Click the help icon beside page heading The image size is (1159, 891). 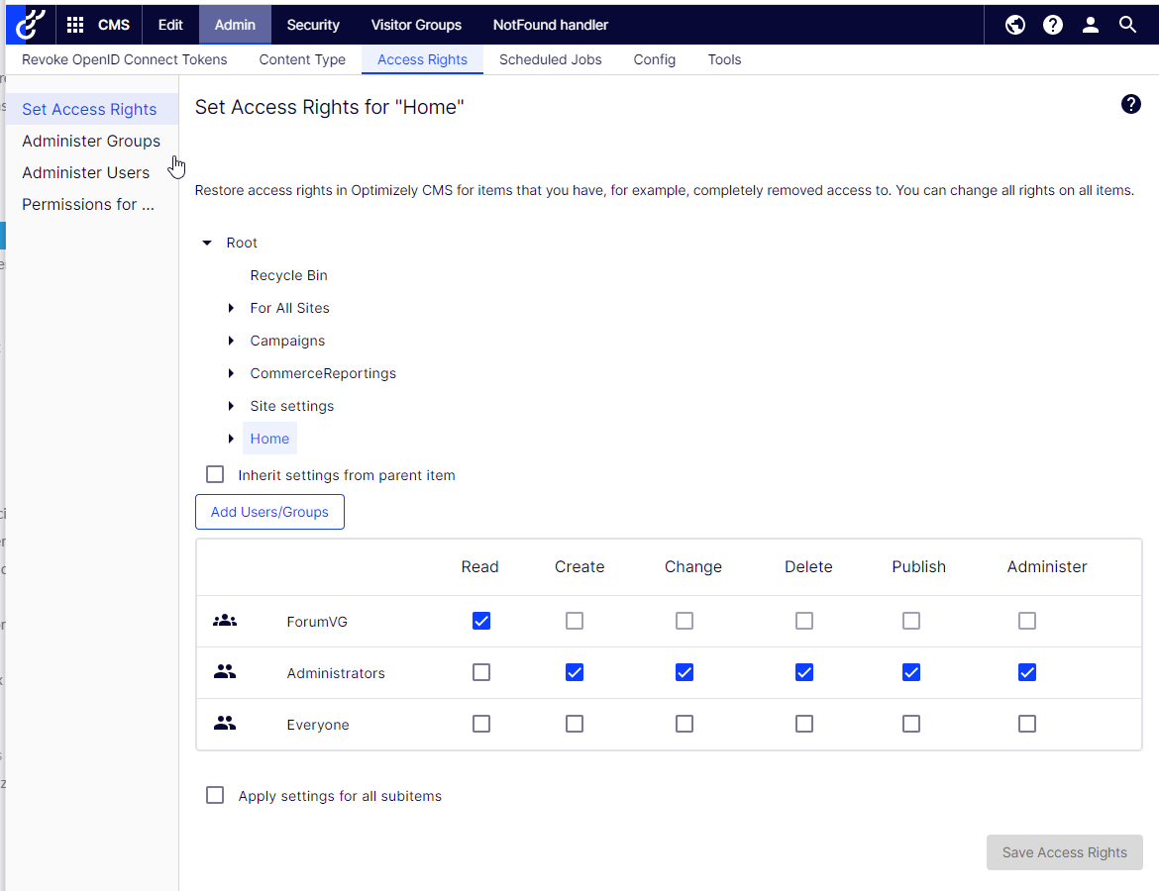click(1130, 104)
